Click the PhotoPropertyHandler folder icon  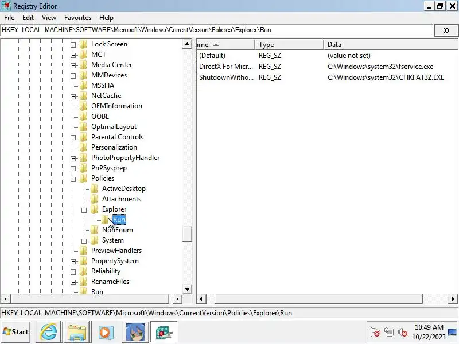tap(84, 158)
